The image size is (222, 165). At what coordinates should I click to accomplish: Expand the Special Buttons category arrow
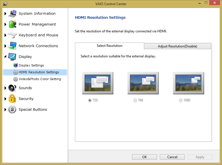tap(5, 110)
